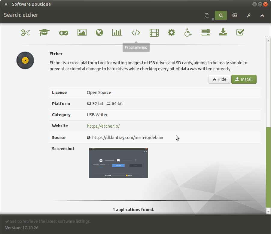The image size is (271, 234).
Task: Hide the Etcher details panel
Action: coord(219,79)
